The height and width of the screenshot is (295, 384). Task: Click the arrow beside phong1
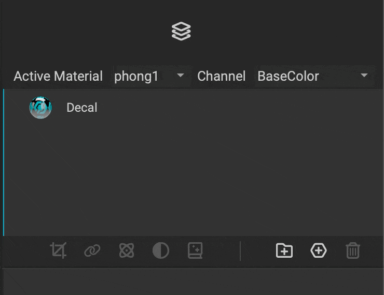click(x=181, y=76)
